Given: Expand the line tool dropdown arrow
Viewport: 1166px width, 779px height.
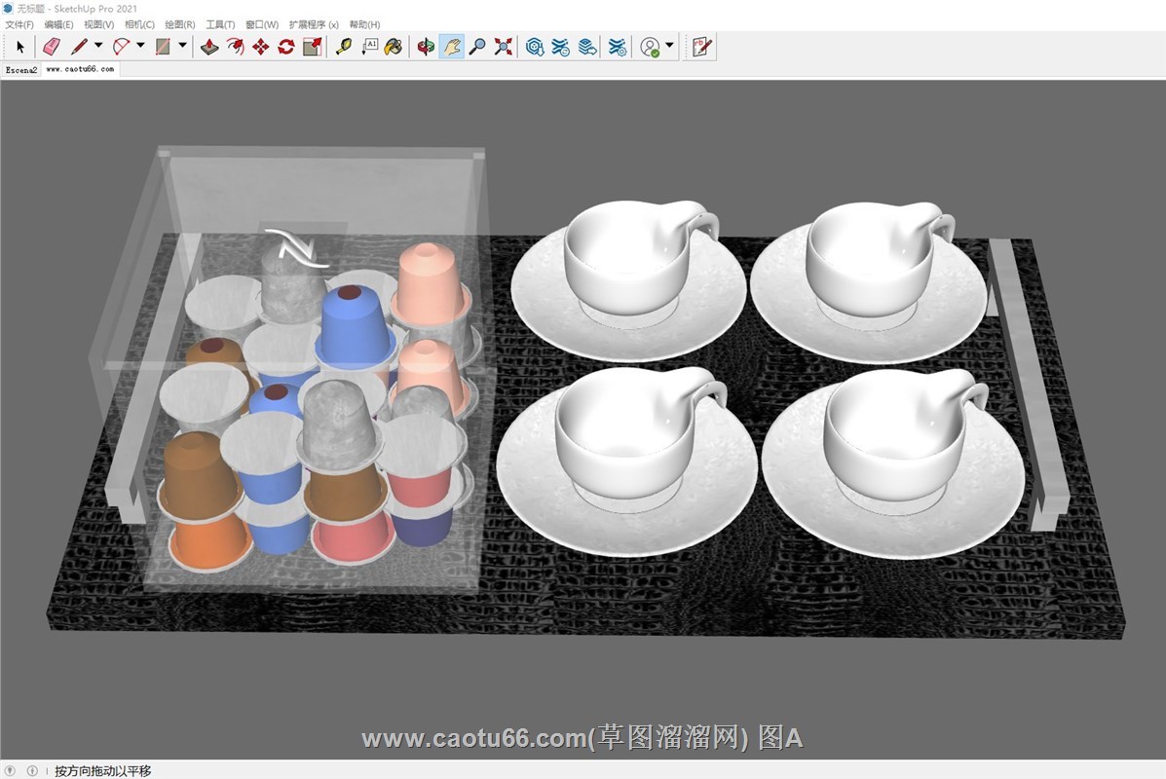Looking at the screenshot, I should click(98, 46).
